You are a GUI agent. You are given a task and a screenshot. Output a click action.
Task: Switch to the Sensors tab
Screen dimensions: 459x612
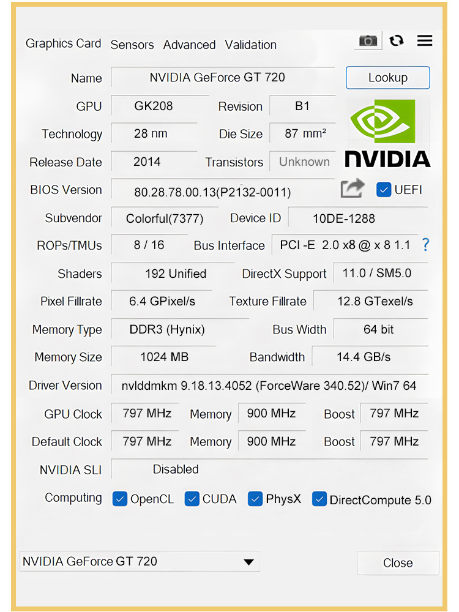(x=132, y=45)
